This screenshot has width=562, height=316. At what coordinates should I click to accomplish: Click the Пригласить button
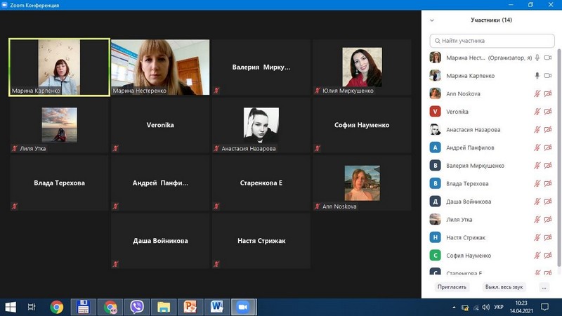pyautogui.click(x=452, y=287)
